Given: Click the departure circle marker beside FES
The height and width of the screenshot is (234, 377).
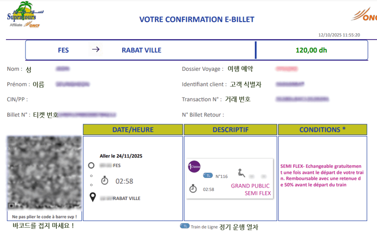Looking at the screenshot, I should click(x=91, y=165).
